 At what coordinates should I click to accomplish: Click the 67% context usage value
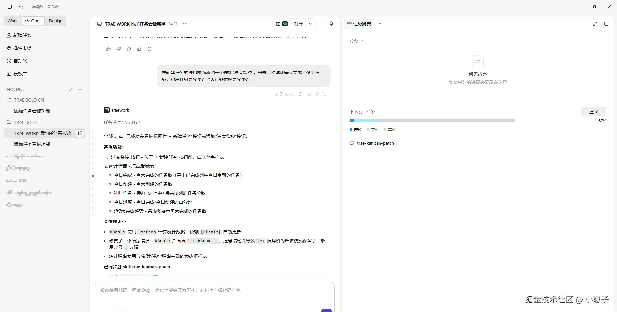[x=602, y=121]
